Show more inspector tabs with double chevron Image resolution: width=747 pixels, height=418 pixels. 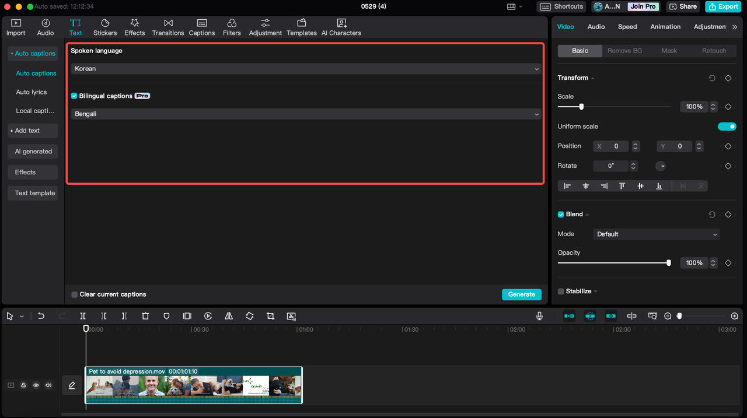click(735, 27)
